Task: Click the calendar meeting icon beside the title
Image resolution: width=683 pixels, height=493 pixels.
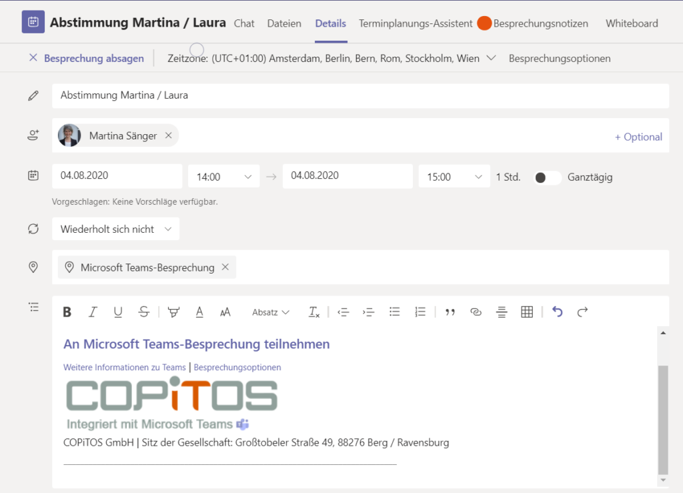Action: (x=33, y=22)
